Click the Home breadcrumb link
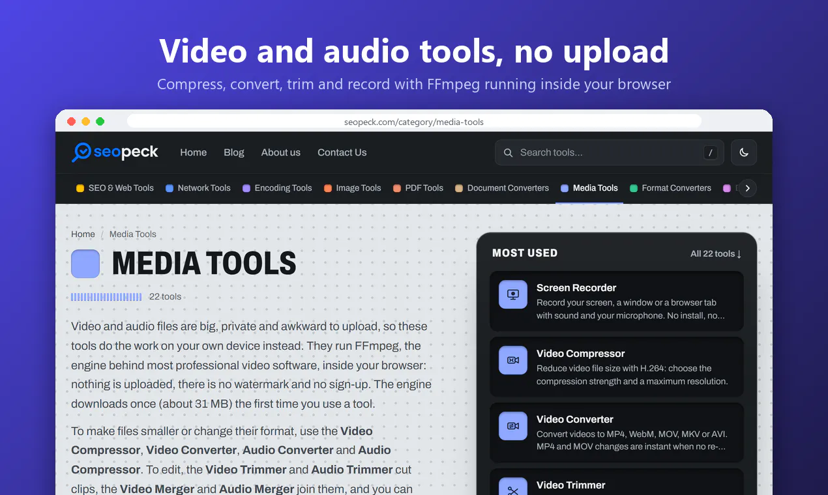The image size is (828, 495). (83, 234)
